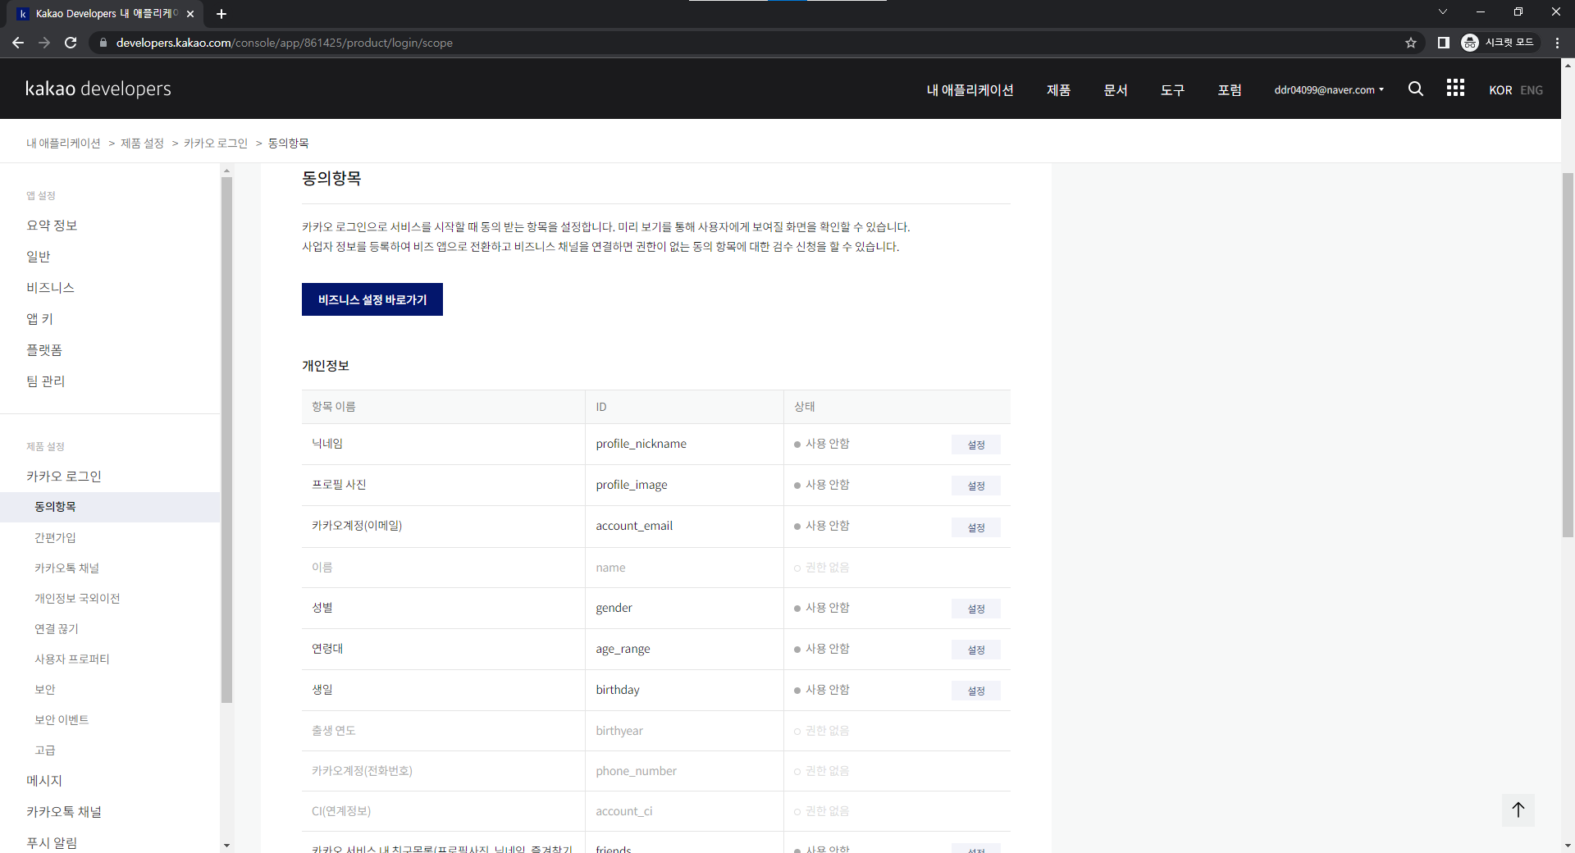Open the 제품 header menu
The width and height of the screenshot is (1575, 853).
(x=1058, y=90)
